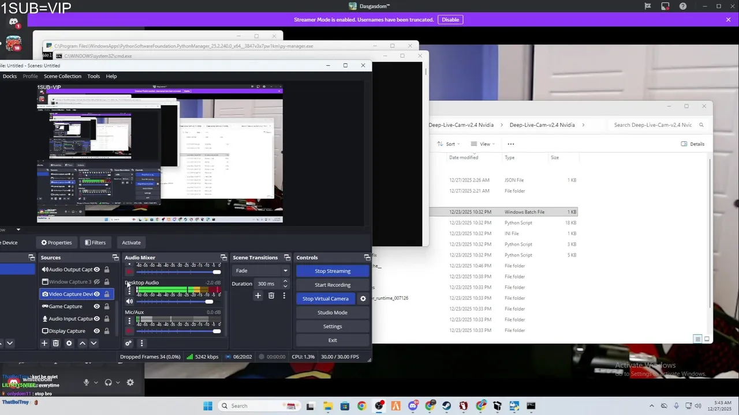
Task: Click the Search Deep-Live-Cam-v2.4 Nvidia box
Action: pyautogui.click(x=658, y=125)
